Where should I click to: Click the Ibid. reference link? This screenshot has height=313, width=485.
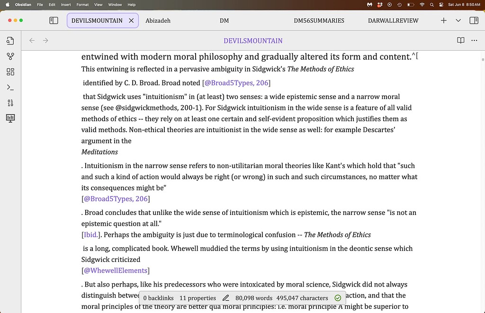[x=90, y=234]
